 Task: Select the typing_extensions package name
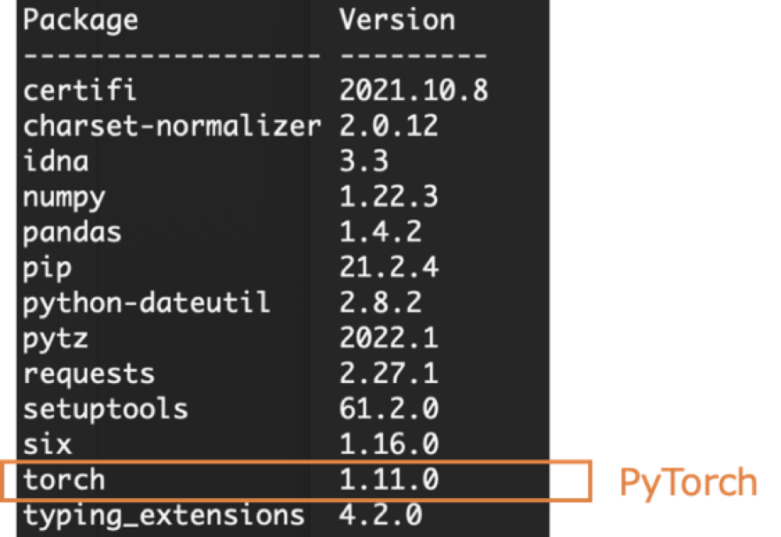pos(163,516)
